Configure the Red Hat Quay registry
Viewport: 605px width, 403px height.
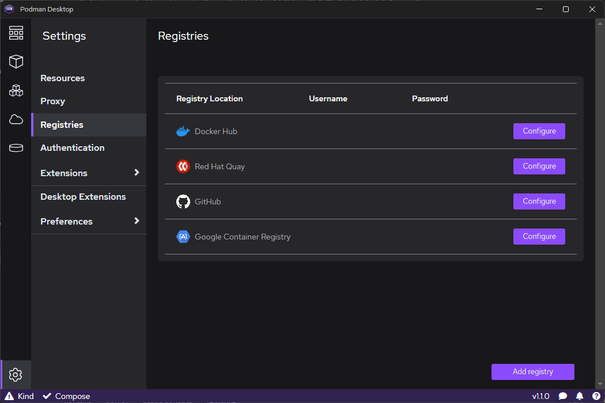click(539, 166)
